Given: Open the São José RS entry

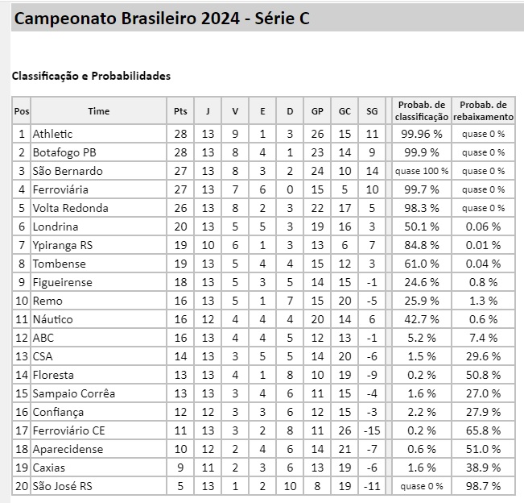Looking at the screenshot, I should pos(66,486).
